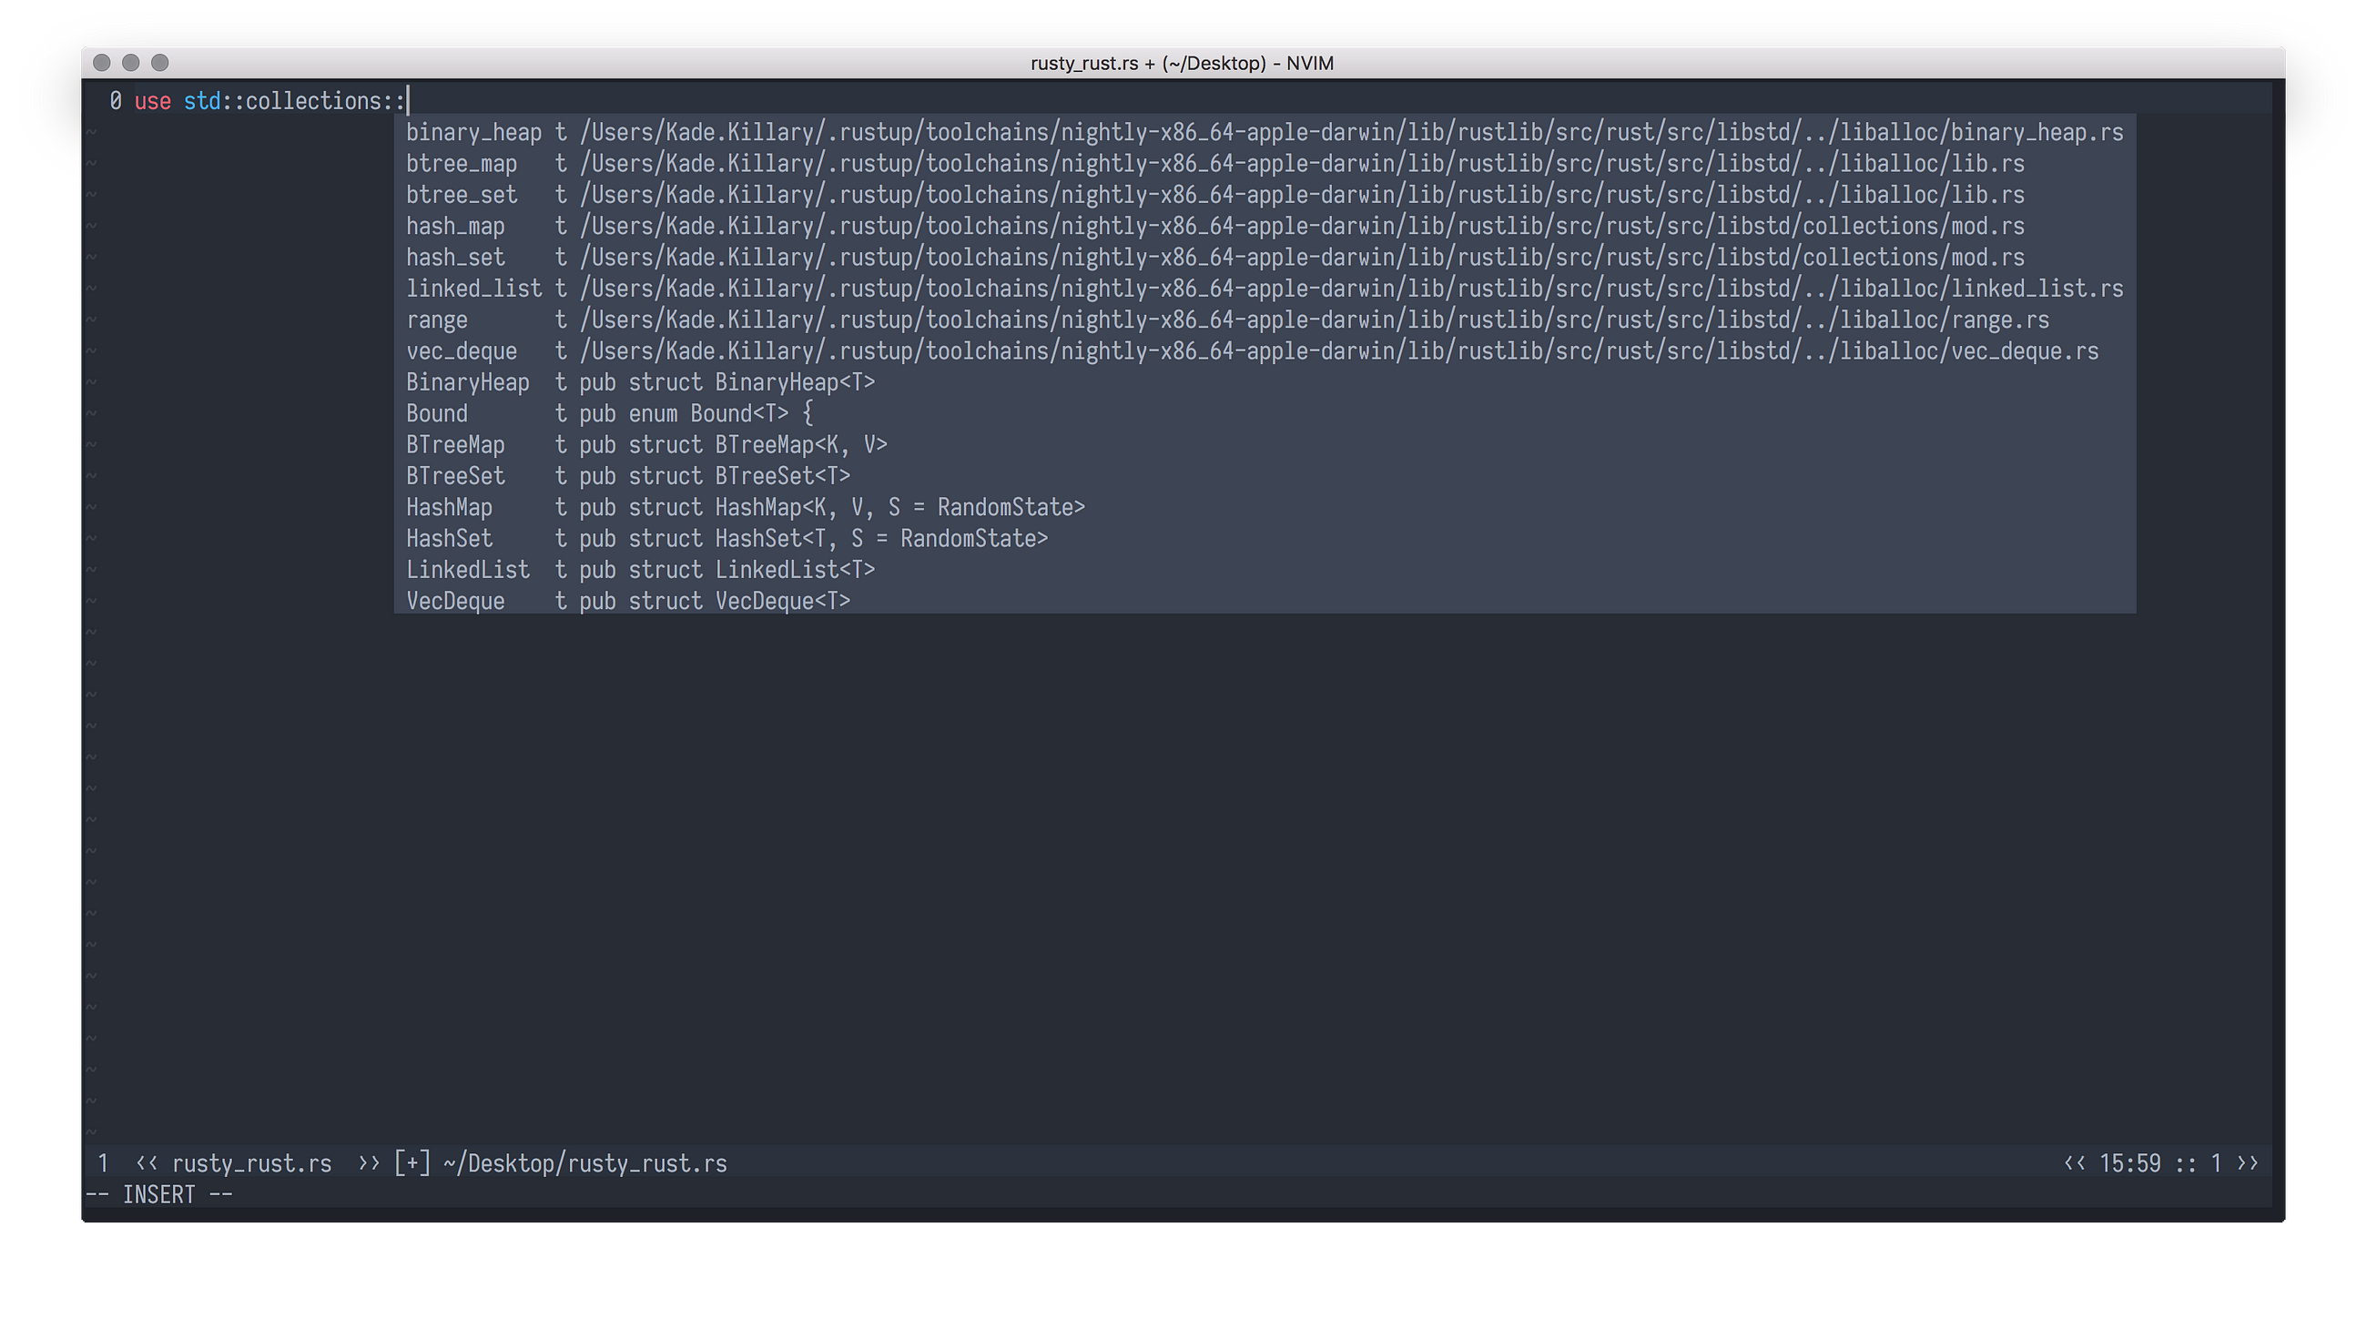Choose HashMap struct completion
Viewport: 2367px width, 1339px height.
(449, 508)
